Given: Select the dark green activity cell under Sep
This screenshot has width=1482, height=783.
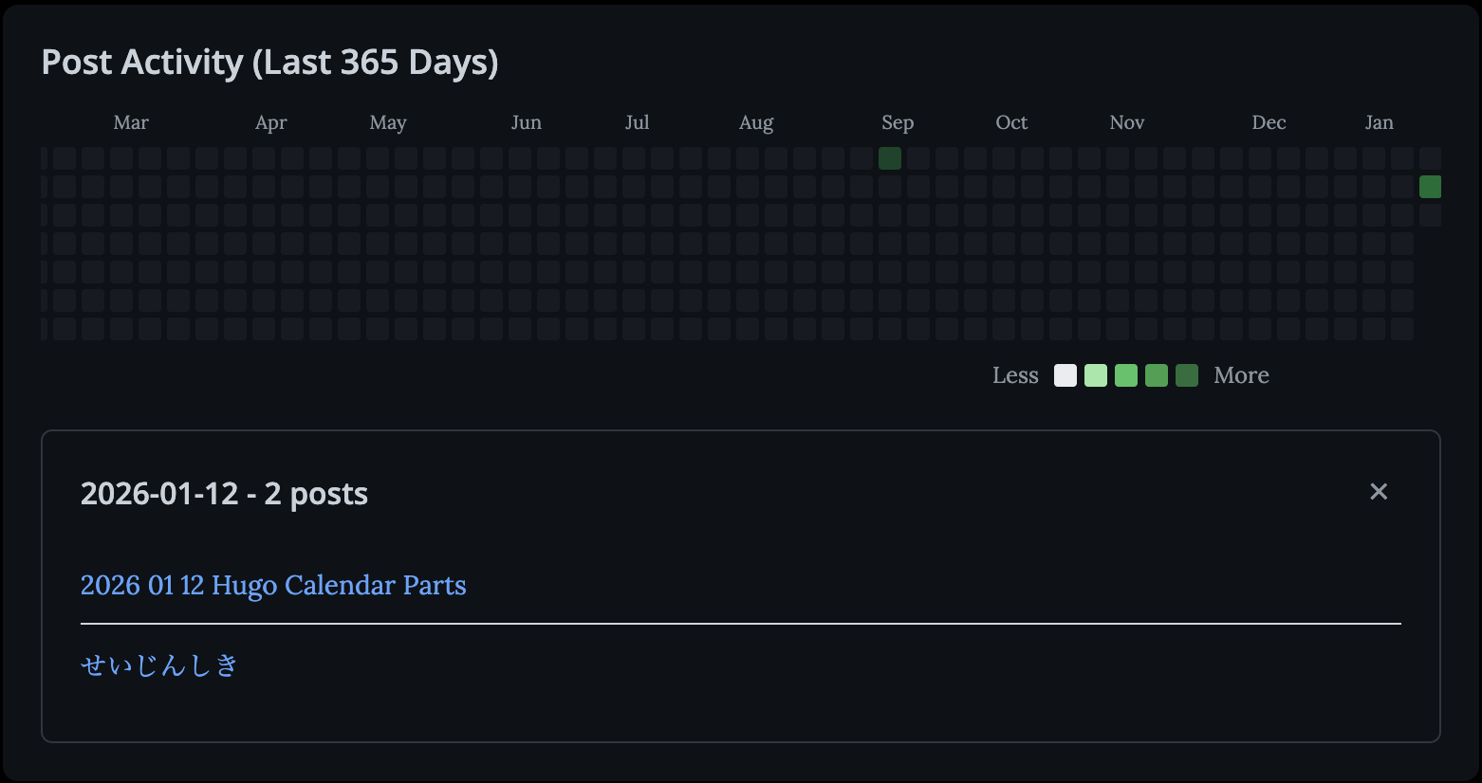Looking at the screenshot, I should pyautogui.click(x=890, y=158).
